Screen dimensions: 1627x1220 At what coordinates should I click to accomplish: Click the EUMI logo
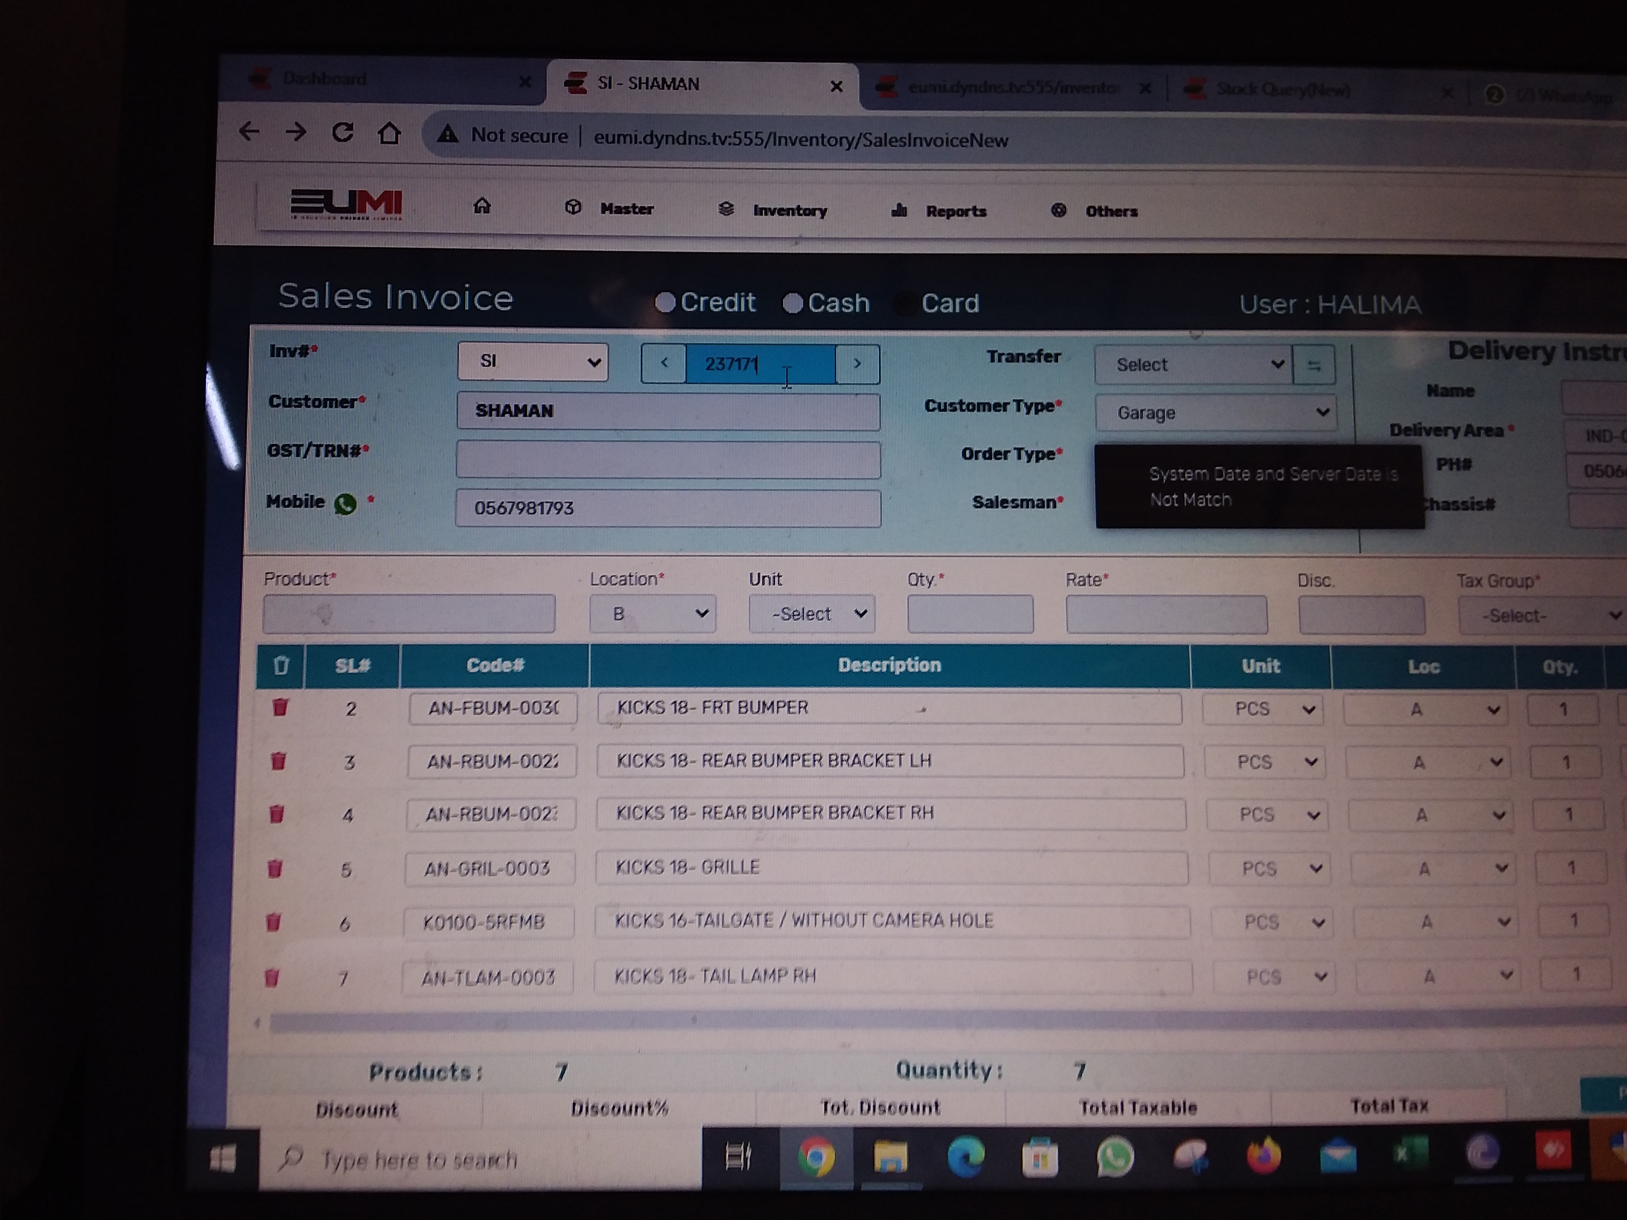[346, 204]
